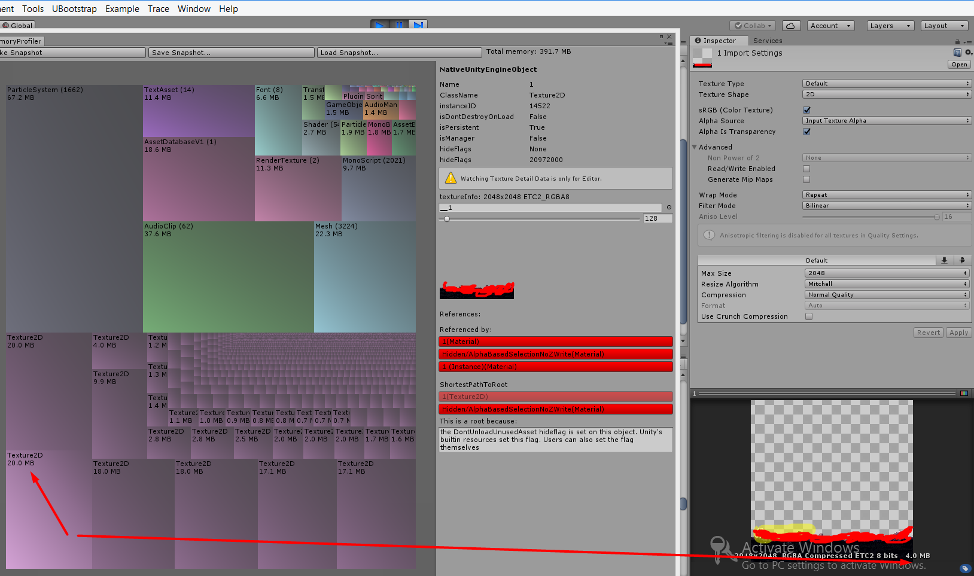Viewport: 974px width, 576px height.
Task: Open the Wrap Mode dropdown
Action: [x=887, y=195]
